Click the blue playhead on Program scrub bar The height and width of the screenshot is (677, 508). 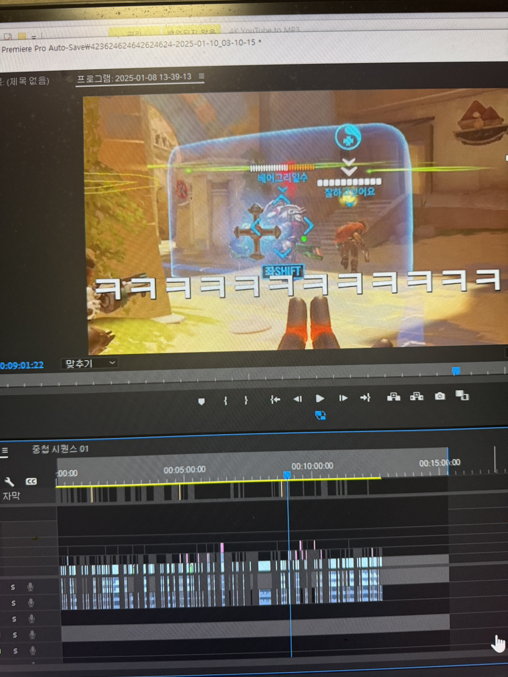pos(456,370)
